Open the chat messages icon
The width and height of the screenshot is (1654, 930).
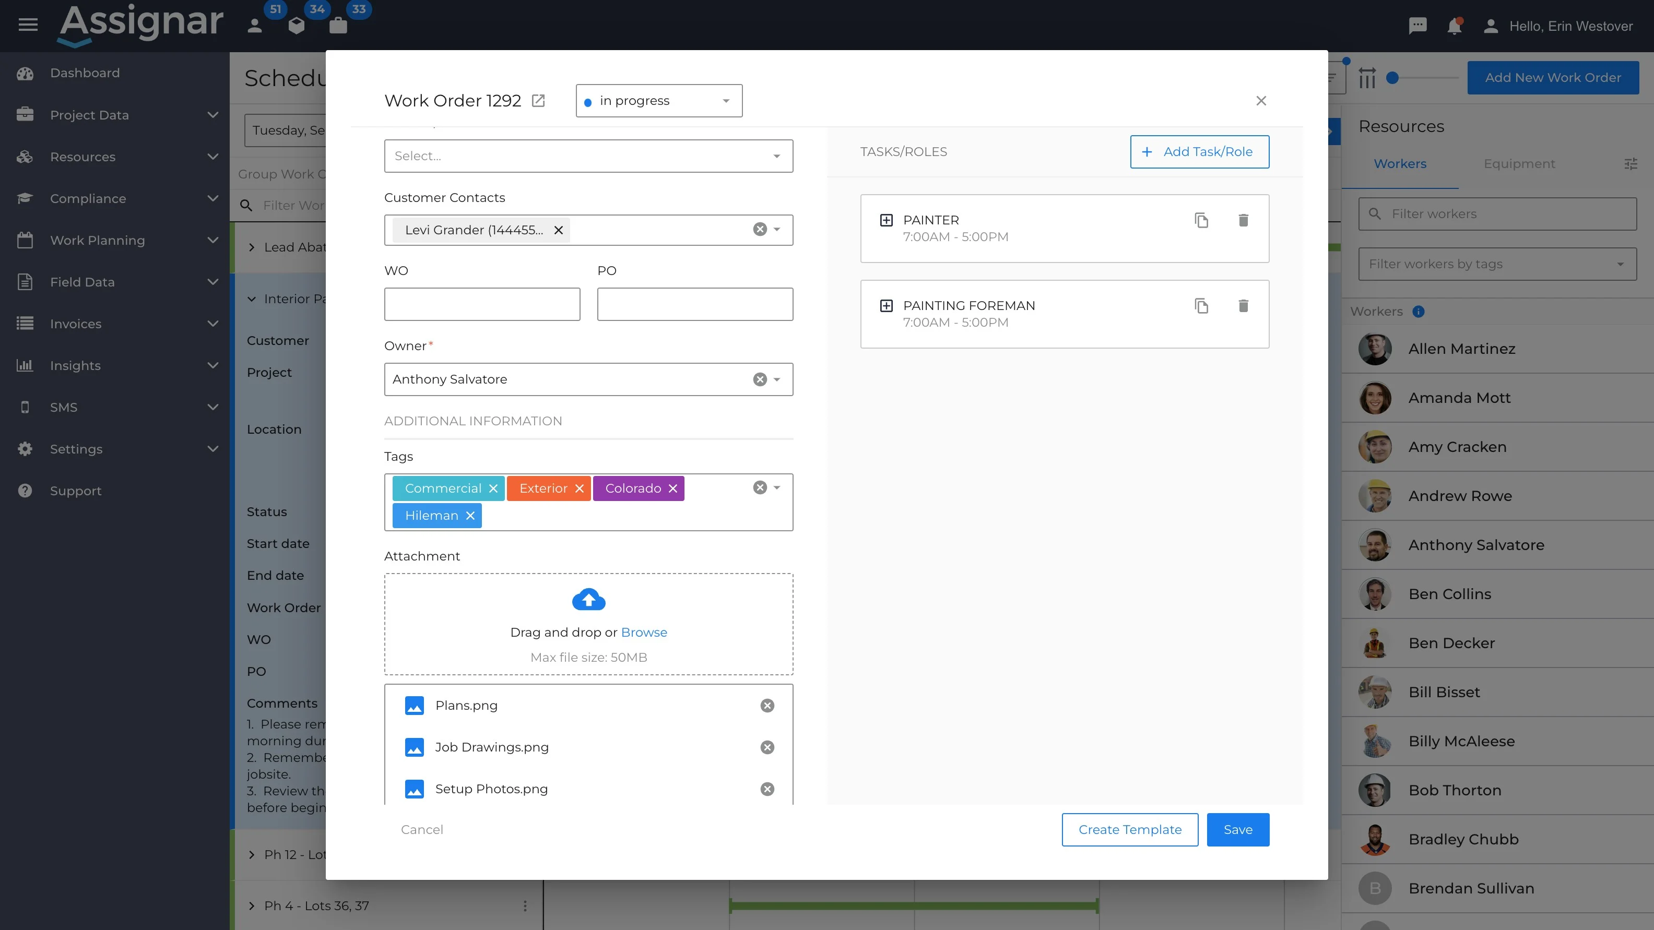tap(1417, 26)
